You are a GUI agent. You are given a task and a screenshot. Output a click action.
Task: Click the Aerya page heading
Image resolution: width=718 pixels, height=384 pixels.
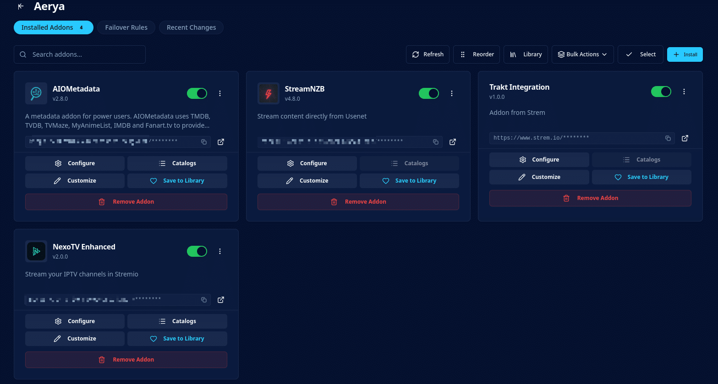(x=49, y=6)
